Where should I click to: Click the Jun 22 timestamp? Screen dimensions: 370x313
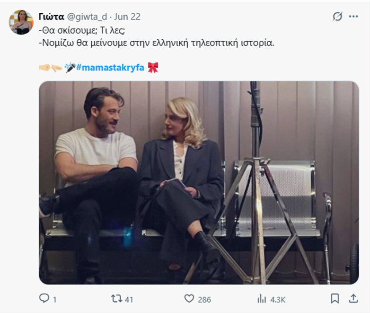point(127,17)
